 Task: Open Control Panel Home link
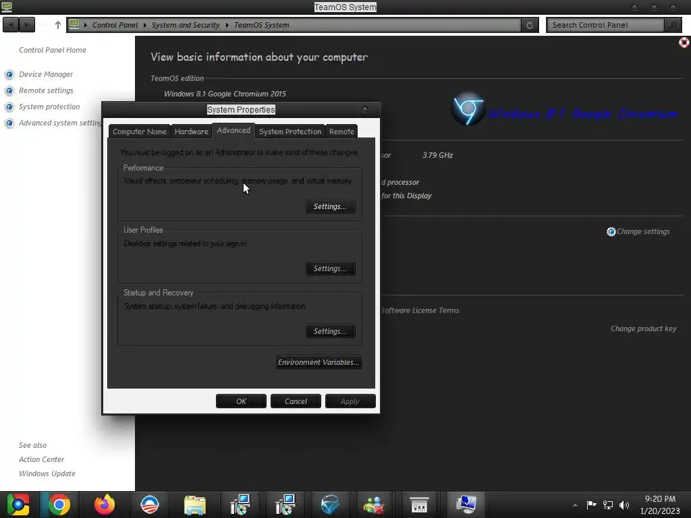tap(53, 50)
